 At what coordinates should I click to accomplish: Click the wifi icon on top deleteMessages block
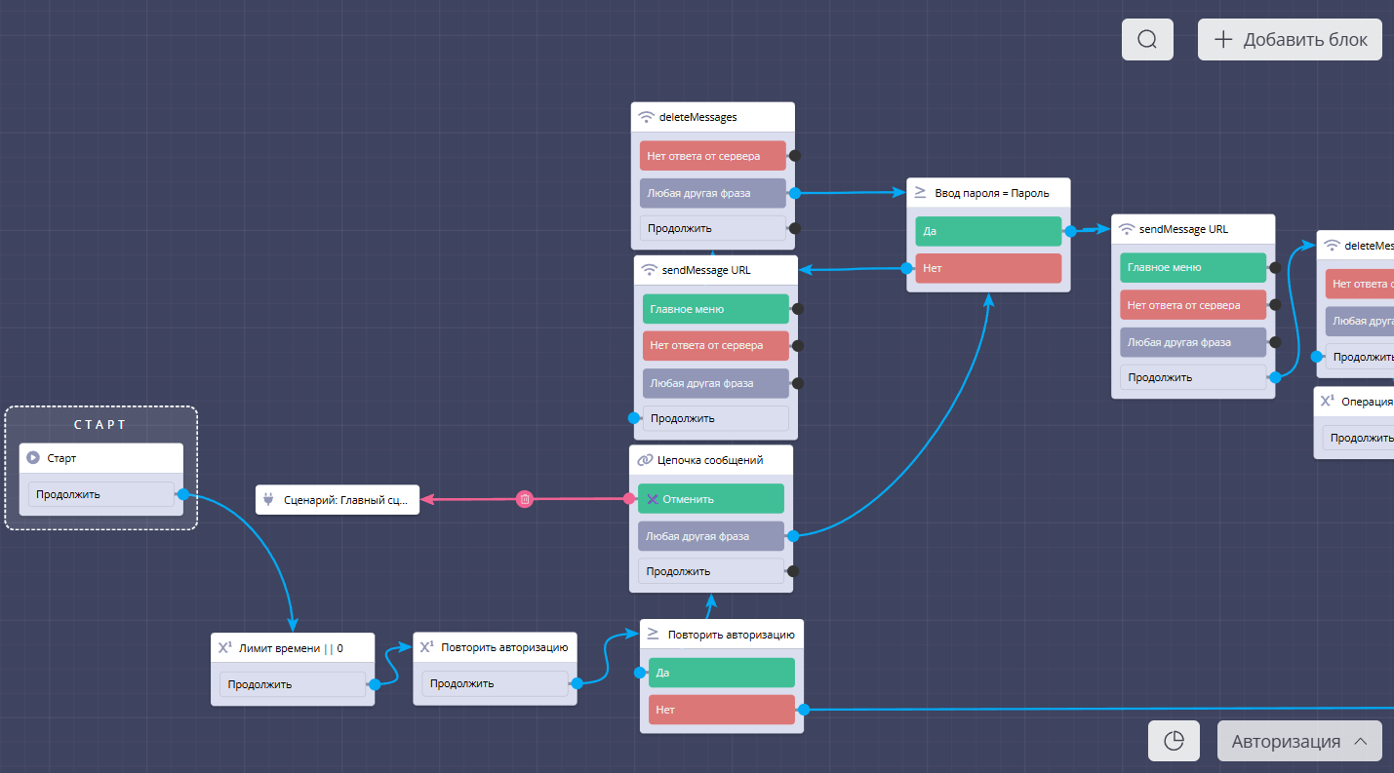click(x=646, y=117)
